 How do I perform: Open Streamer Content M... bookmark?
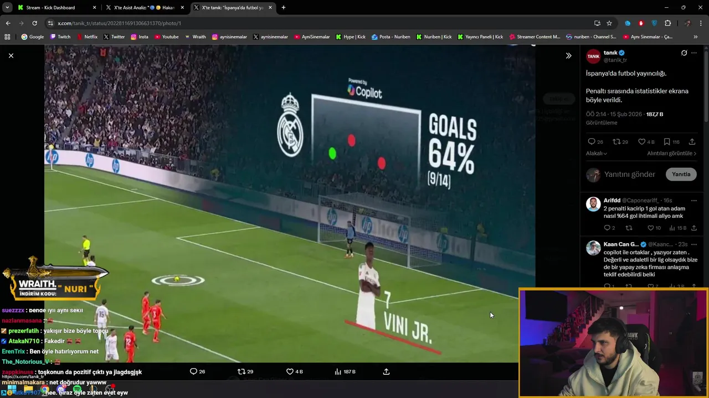click(x=534, y=37)
